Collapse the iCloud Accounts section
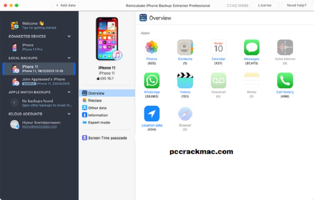The height and width of the screenshot is (200, 314). (x=69, y=114)
